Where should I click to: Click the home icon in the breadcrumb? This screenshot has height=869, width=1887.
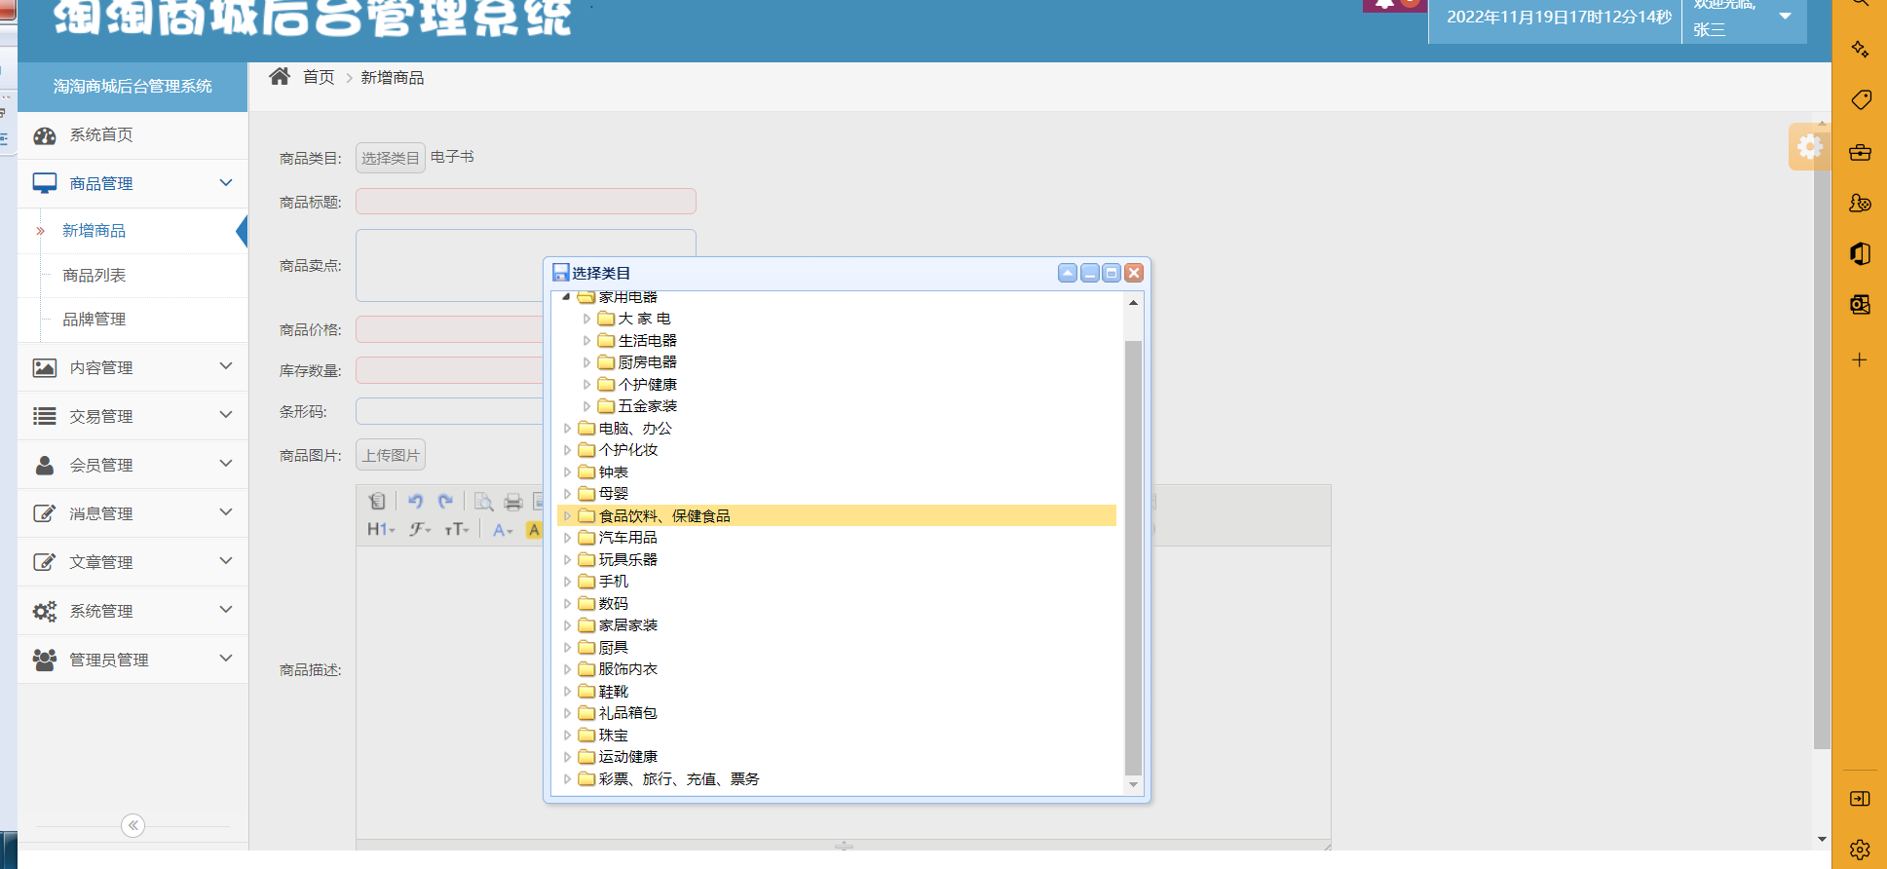pos(280,76)
